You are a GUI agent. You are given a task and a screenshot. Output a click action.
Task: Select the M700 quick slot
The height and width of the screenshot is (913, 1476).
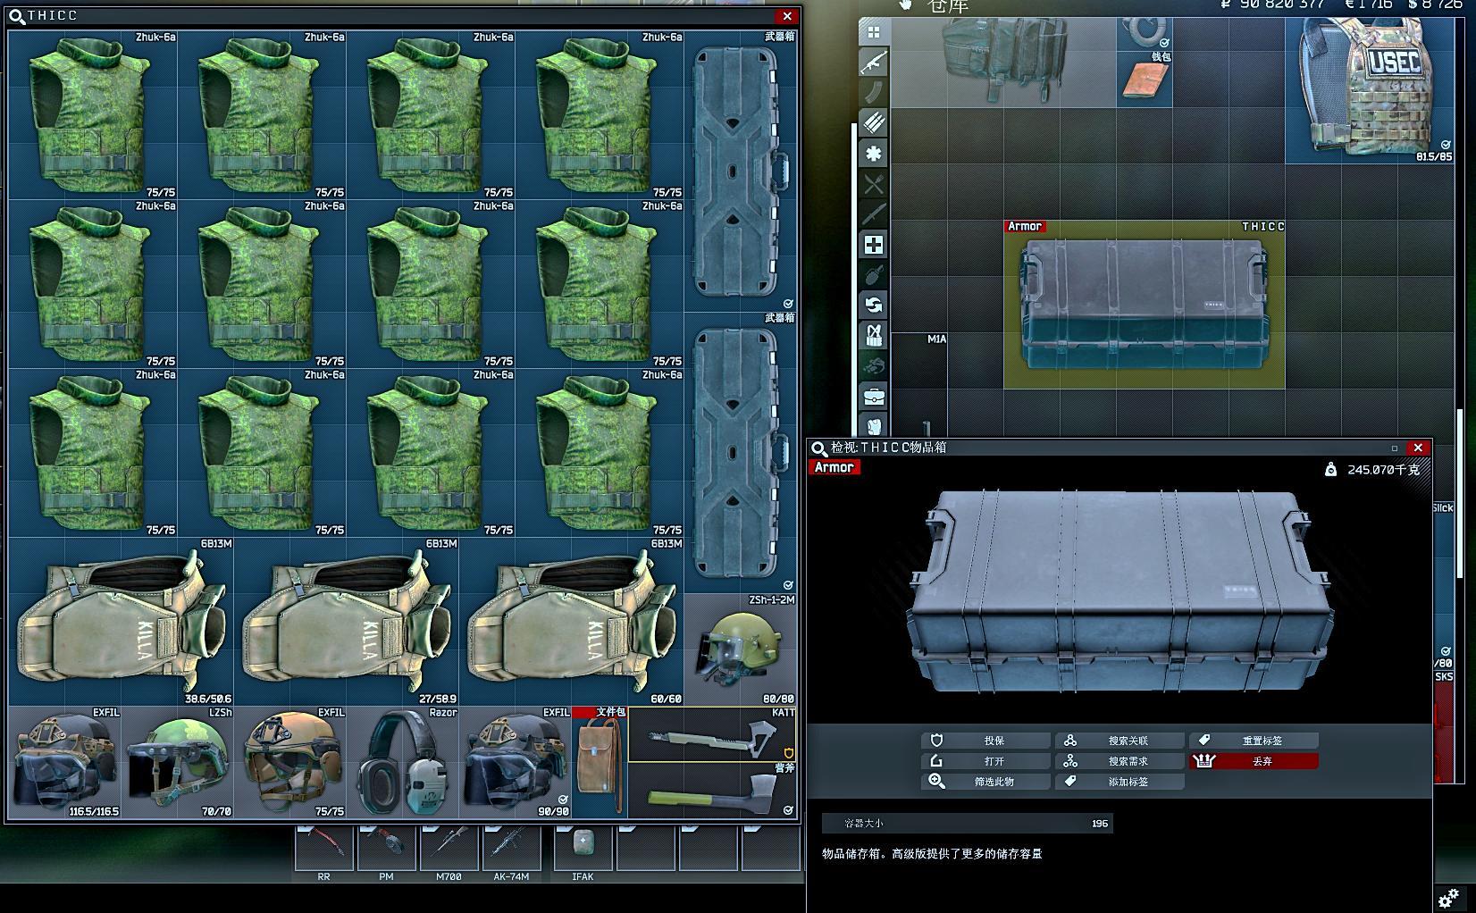click(449, 850)
